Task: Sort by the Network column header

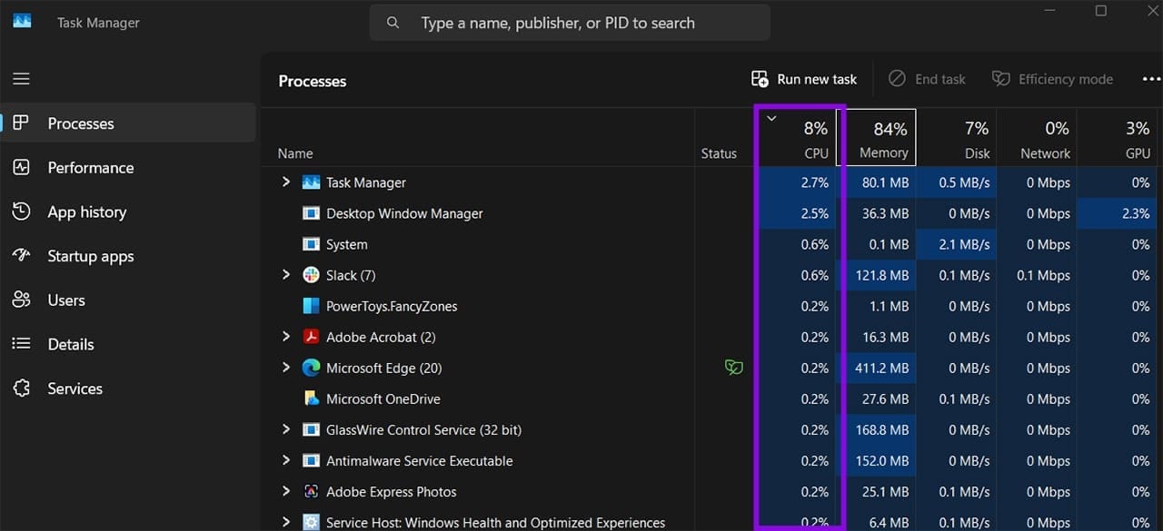Action: click(x=1037, y=138)
